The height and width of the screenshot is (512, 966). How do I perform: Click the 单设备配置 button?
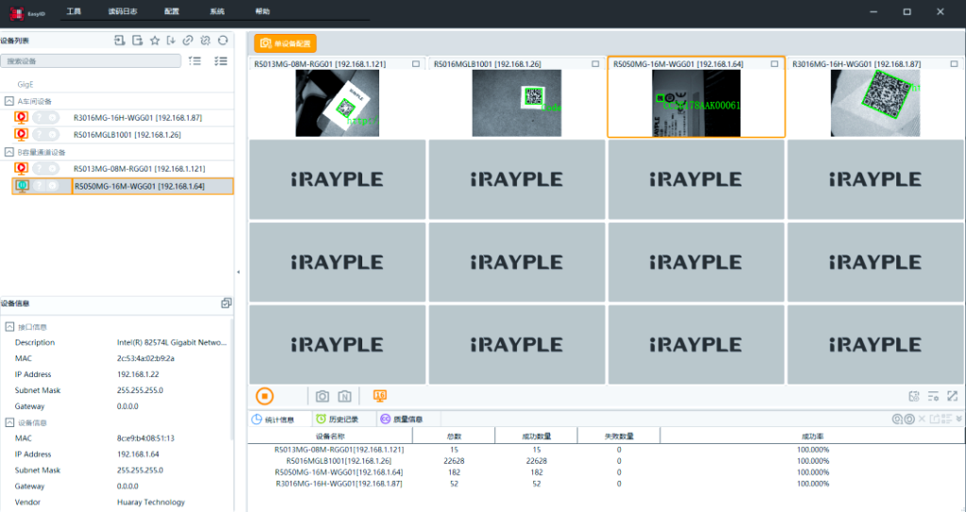pos(286,43)
